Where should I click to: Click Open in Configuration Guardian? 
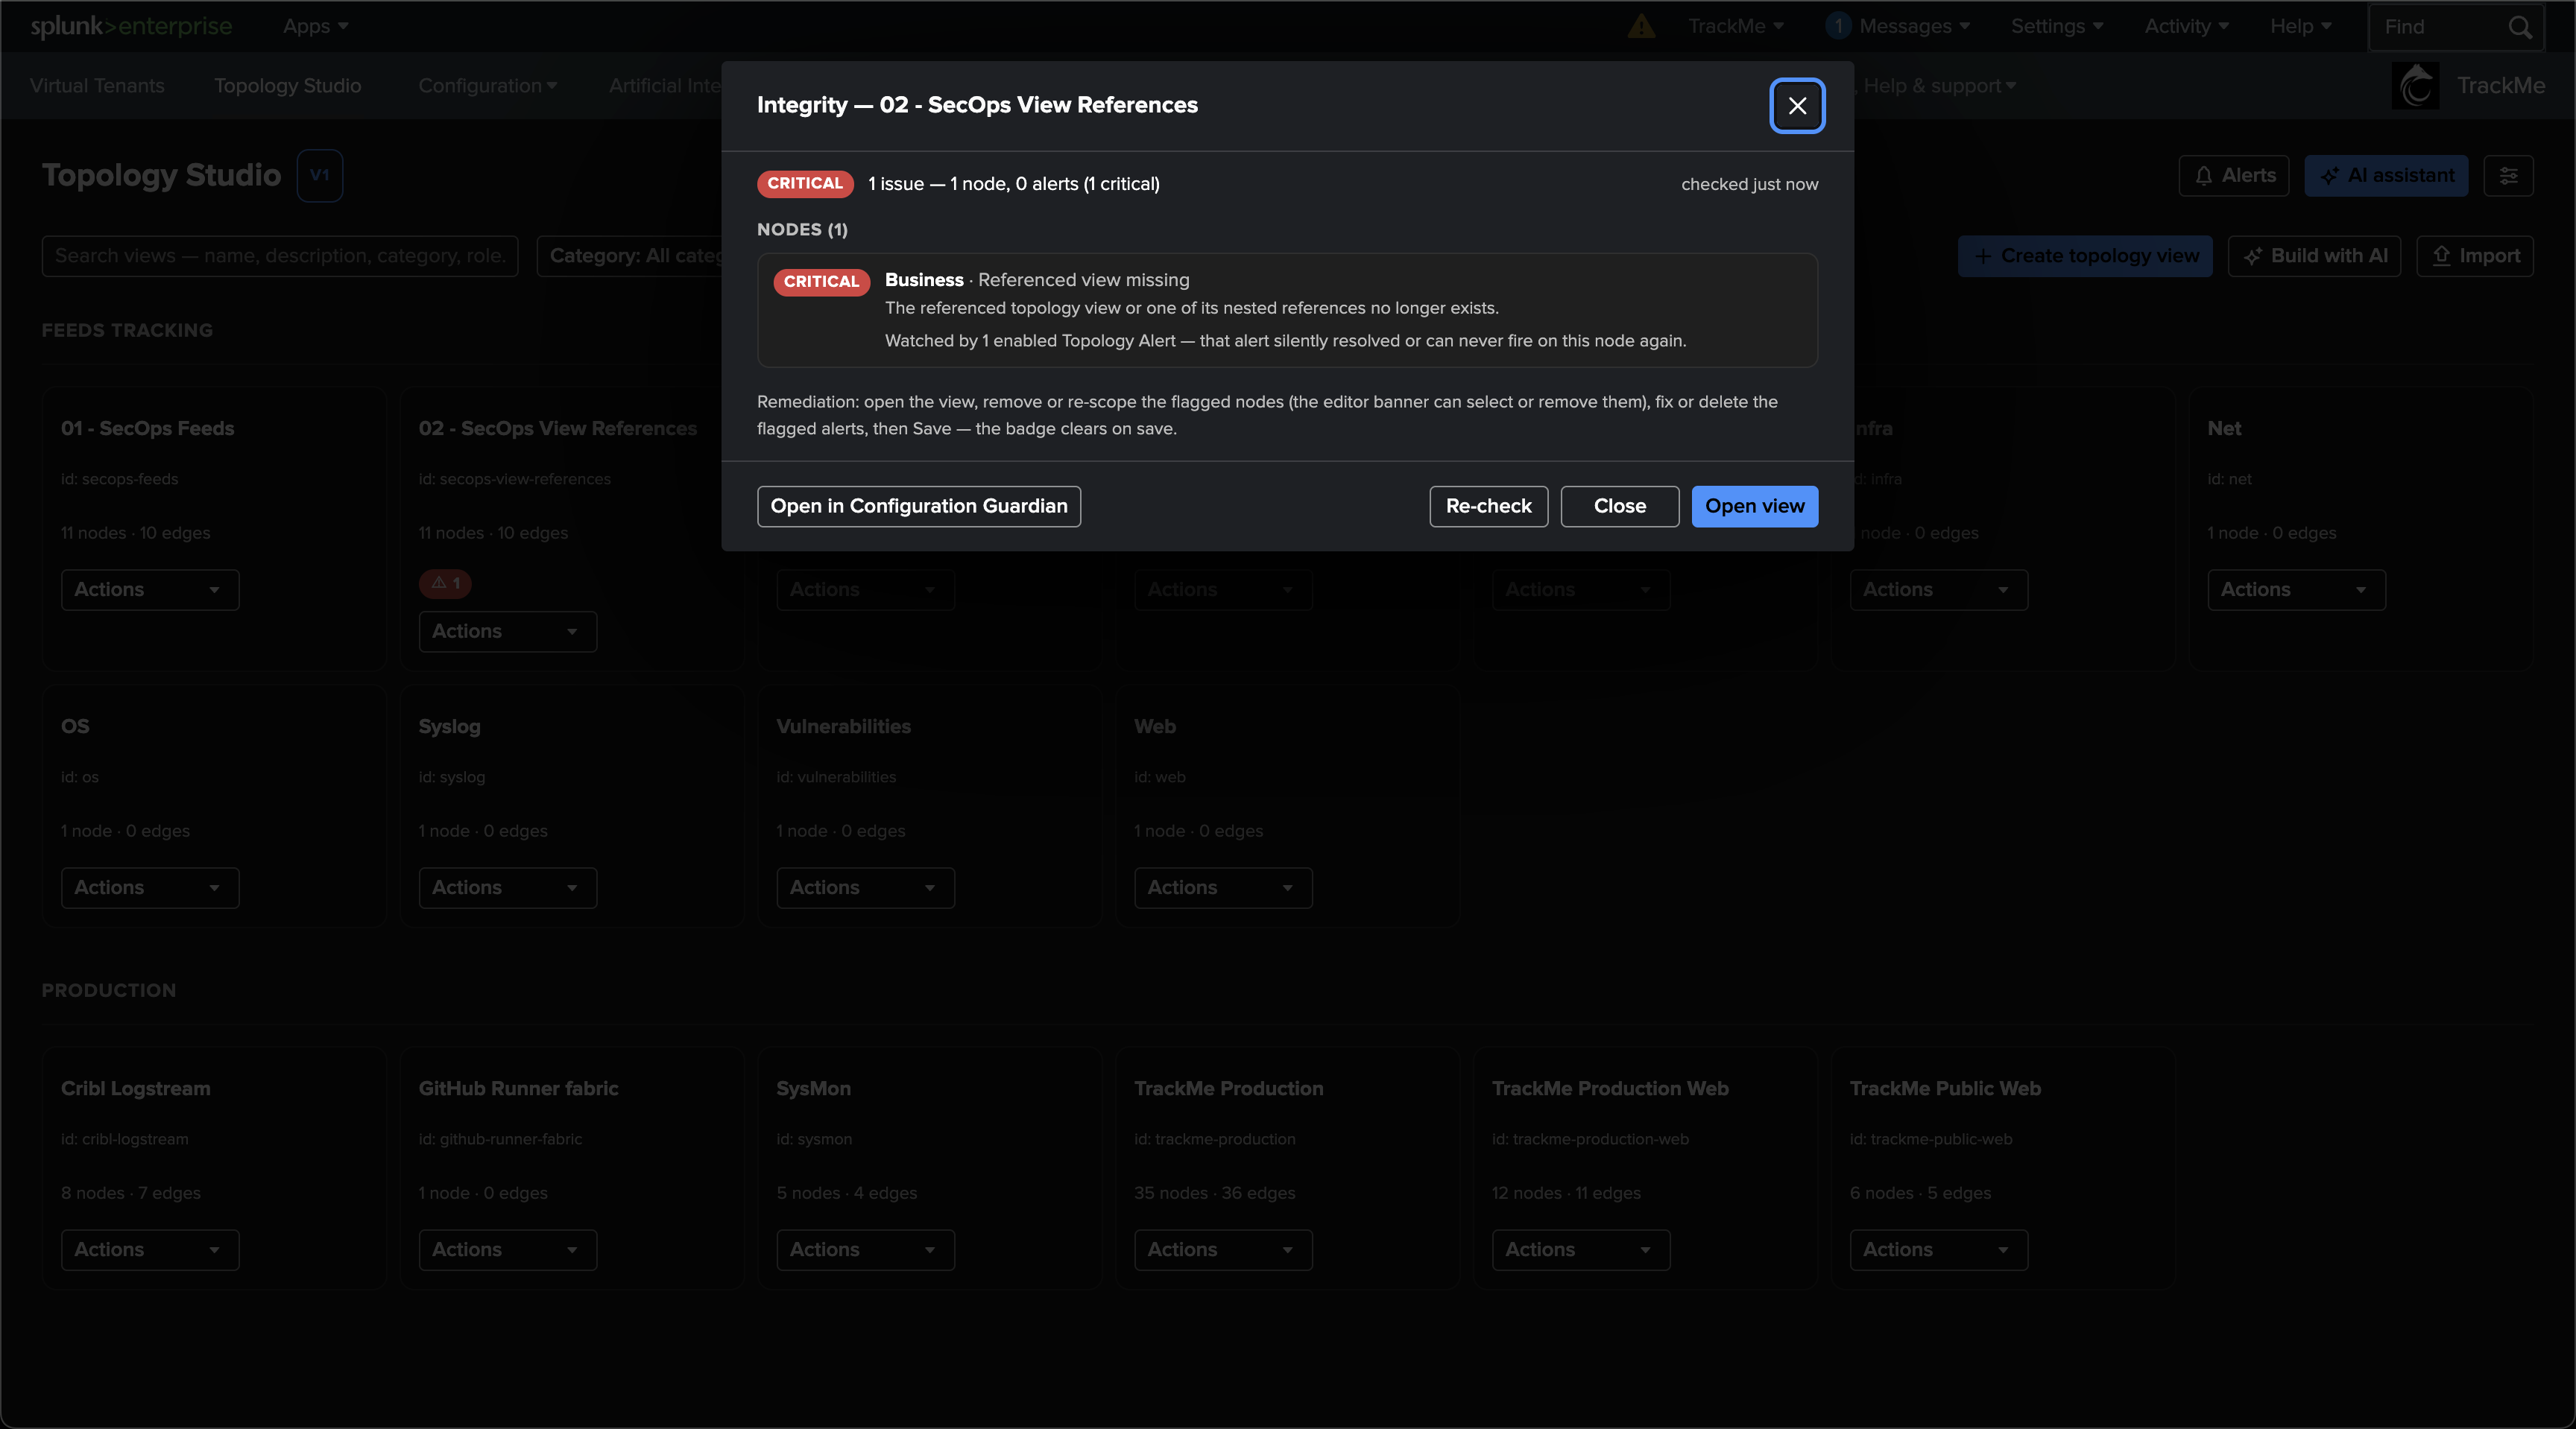pyautogui.click(x=919, y=507)
